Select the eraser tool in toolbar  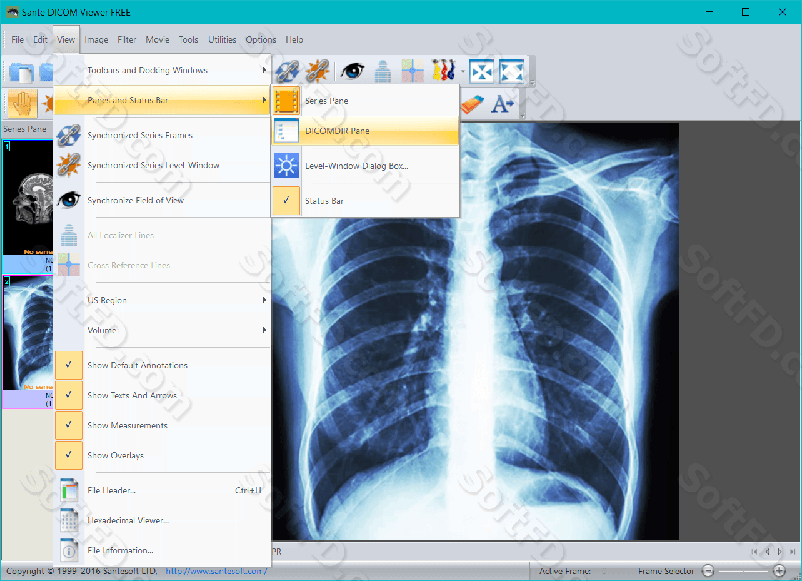point(473,103)
